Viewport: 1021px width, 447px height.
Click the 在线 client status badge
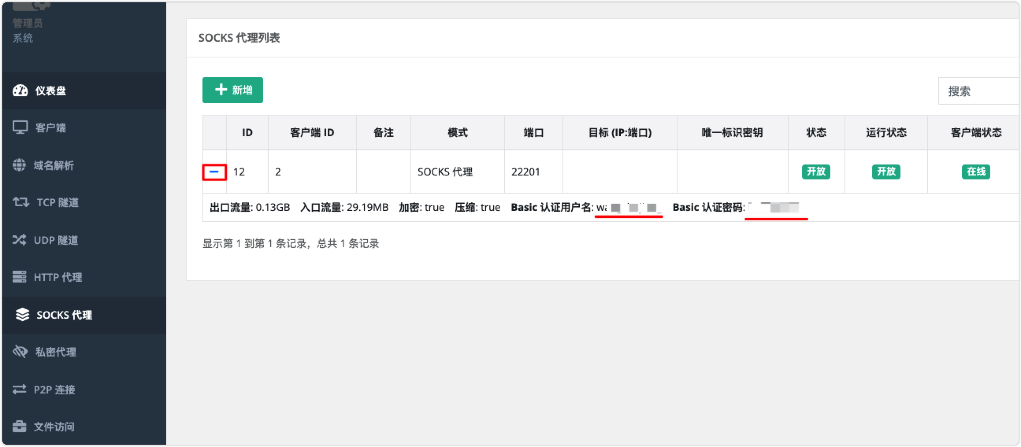coord(976,172)
